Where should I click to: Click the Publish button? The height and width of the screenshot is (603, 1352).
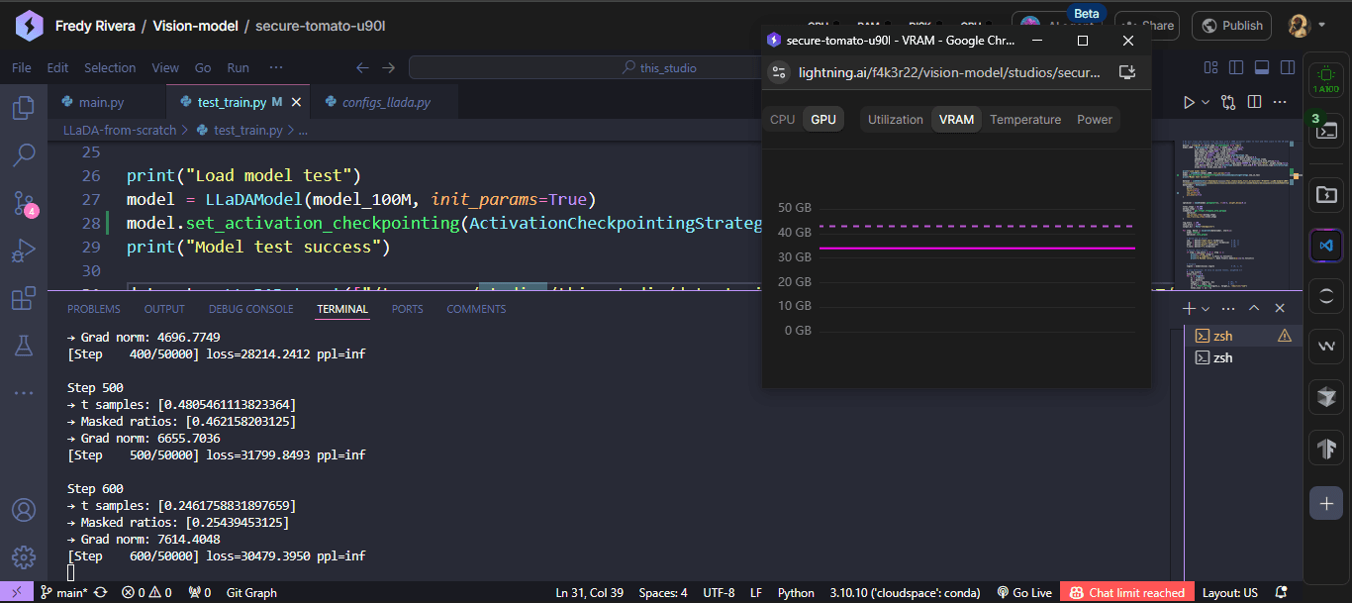point(1231,26)
